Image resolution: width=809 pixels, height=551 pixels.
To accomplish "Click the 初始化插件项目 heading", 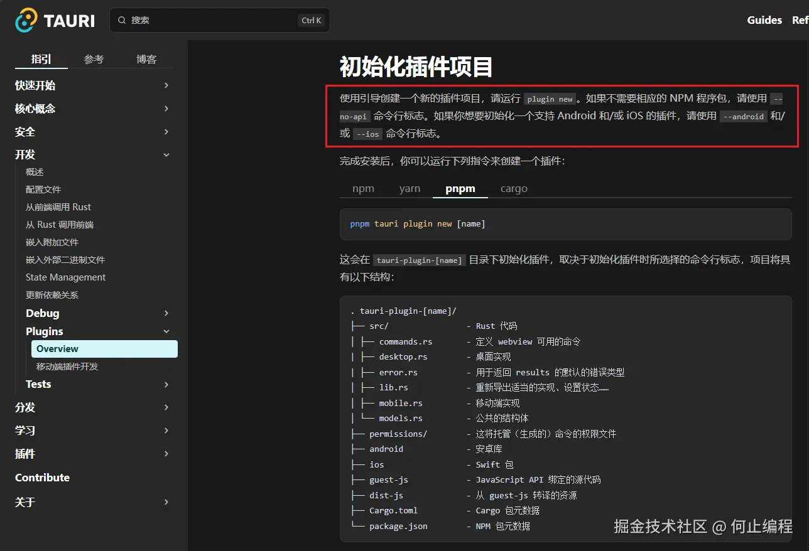I will tap(416, 67).
